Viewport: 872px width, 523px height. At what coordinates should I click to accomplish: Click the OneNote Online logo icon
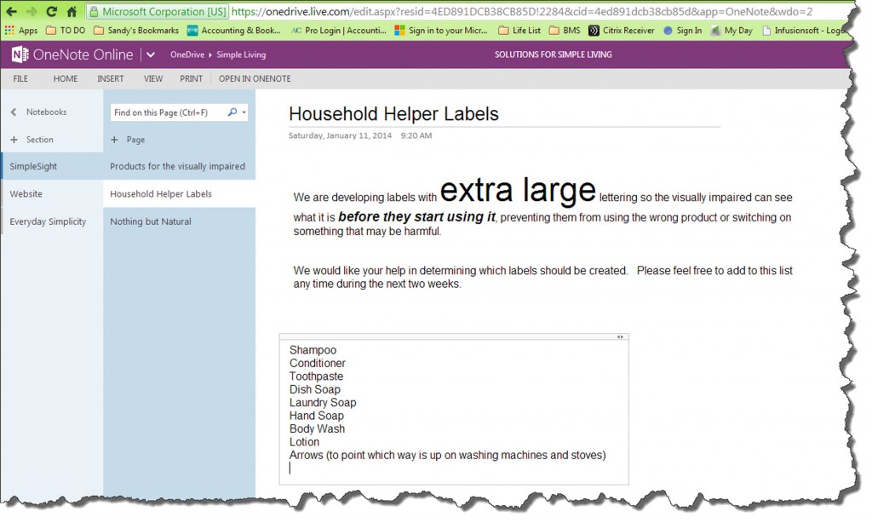coord(20,55)
